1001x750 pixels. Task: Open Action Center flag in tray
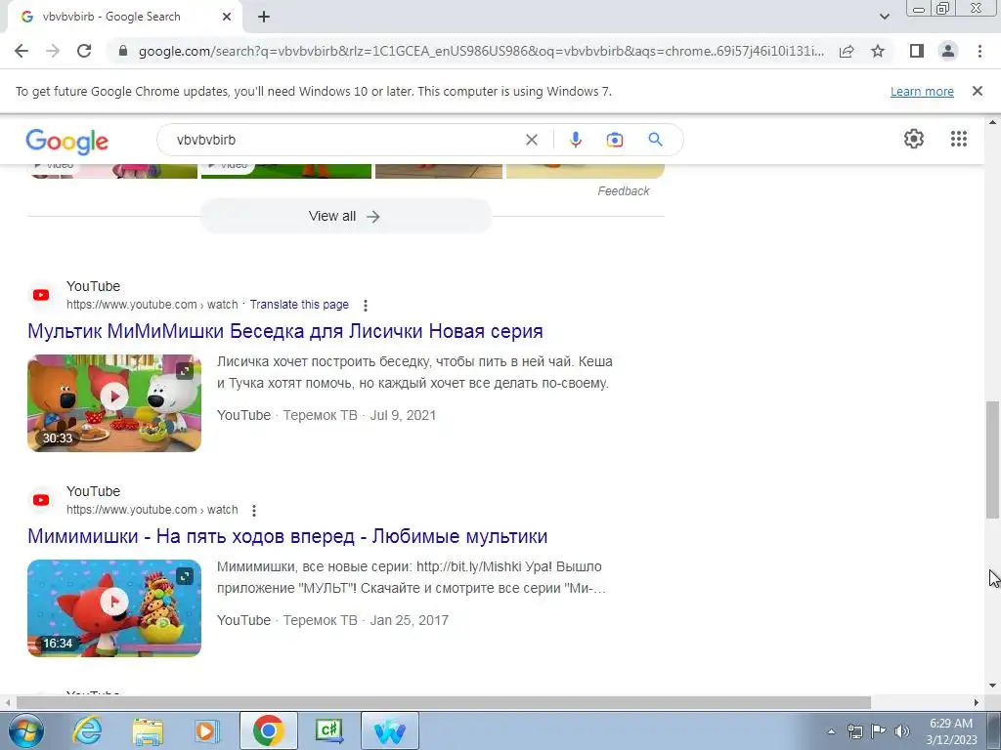pos(879,731)
